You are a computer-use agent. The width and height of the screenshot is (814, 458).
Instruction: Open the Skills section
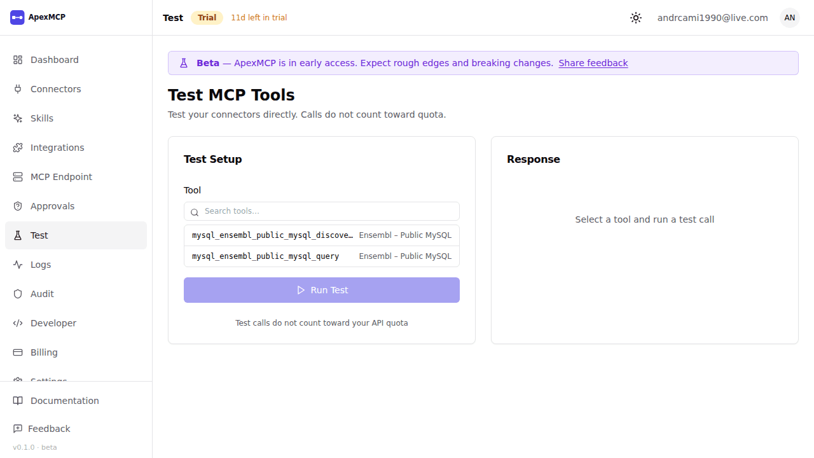click(x=76, y=118)
